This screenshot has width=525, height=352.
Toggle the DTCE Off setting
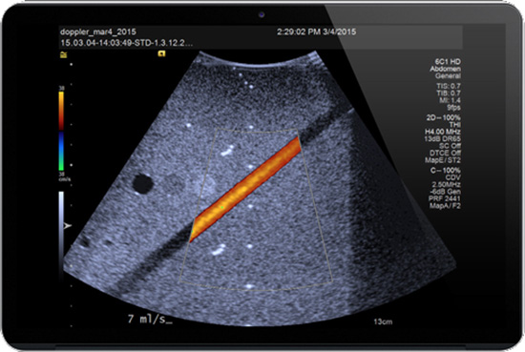coord(445,153)
